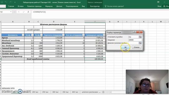Click OK in Подбор параметра dialog
169x95 pixels.
(125, 47)
